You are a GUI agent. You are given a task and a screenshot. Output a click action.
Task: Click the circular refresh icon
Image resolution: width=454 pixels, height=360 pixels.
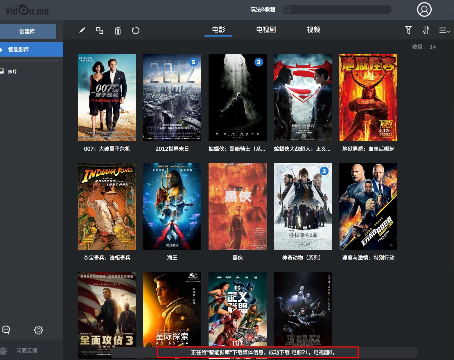click(136, 30)
